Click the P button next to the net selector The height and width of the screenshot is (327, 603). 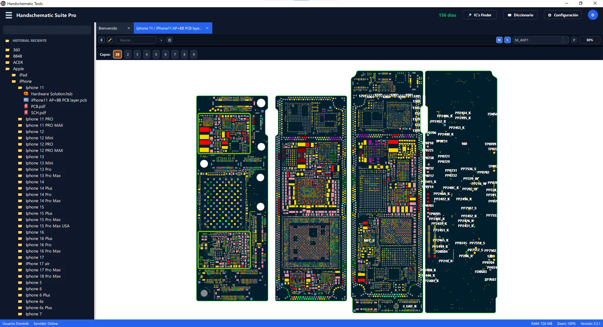[574, 40]
